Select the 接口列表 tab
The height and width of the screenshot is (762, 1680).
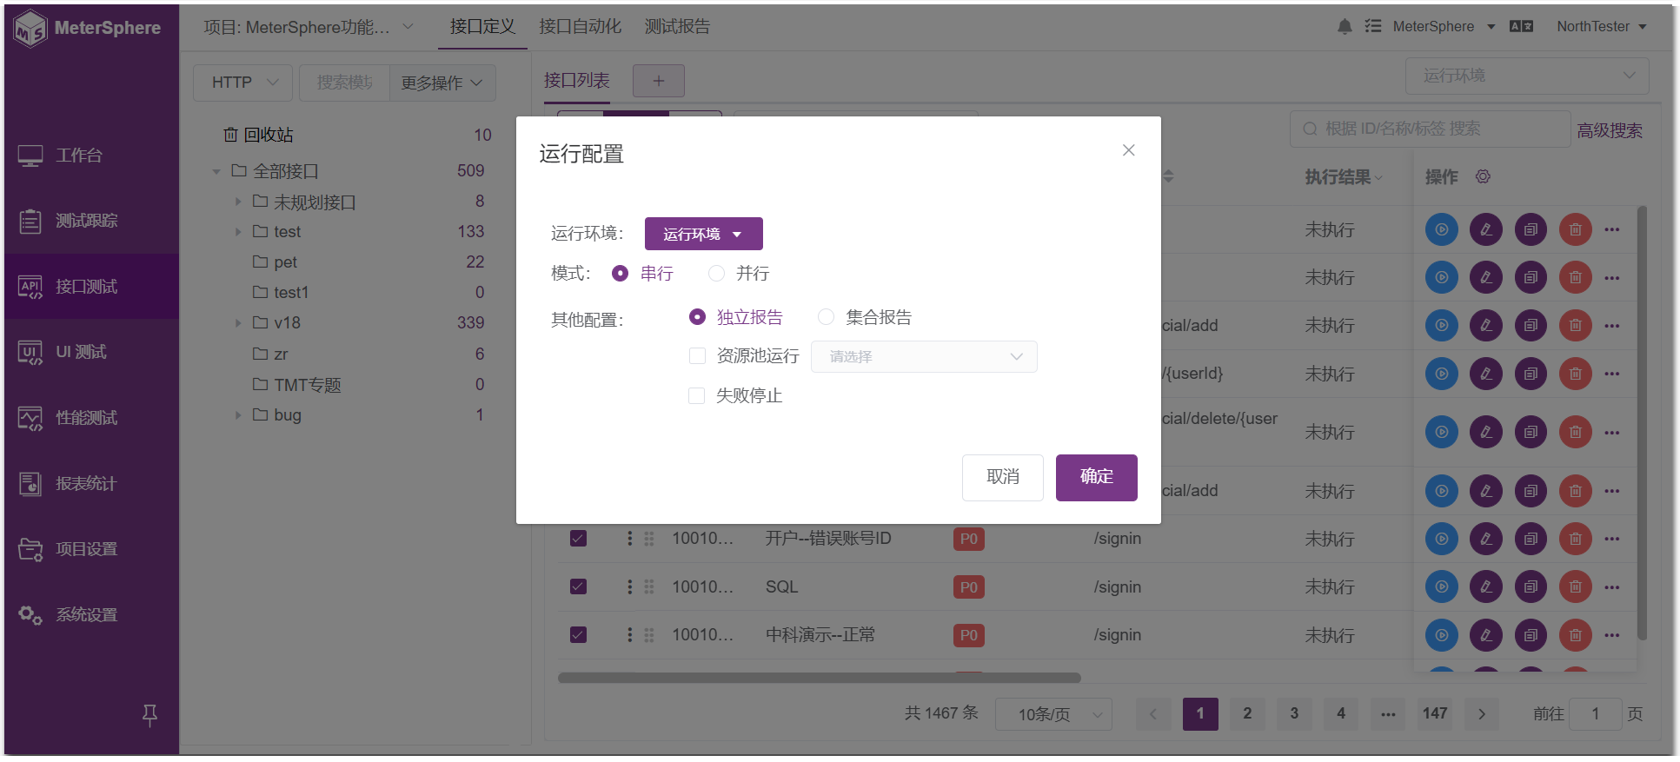577,81
